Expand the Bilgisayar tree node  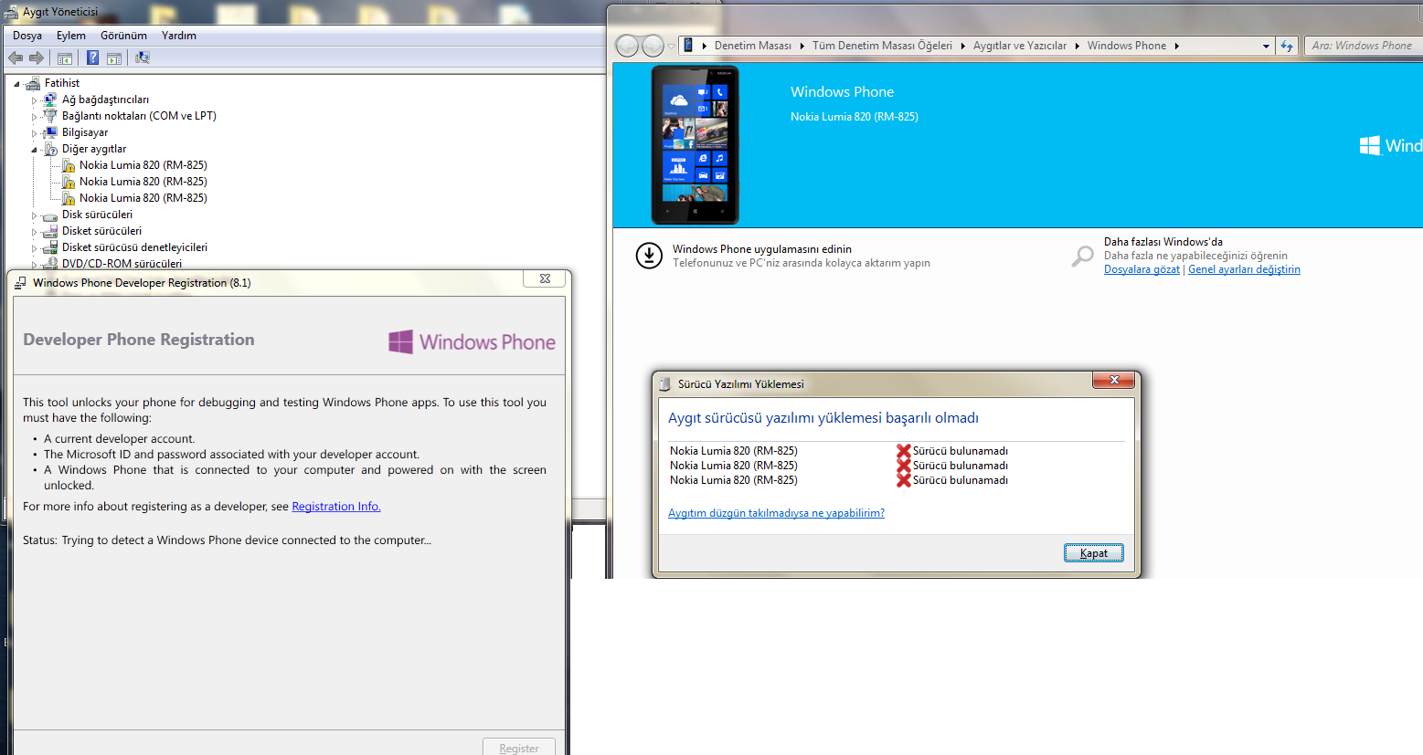[35, 133]
